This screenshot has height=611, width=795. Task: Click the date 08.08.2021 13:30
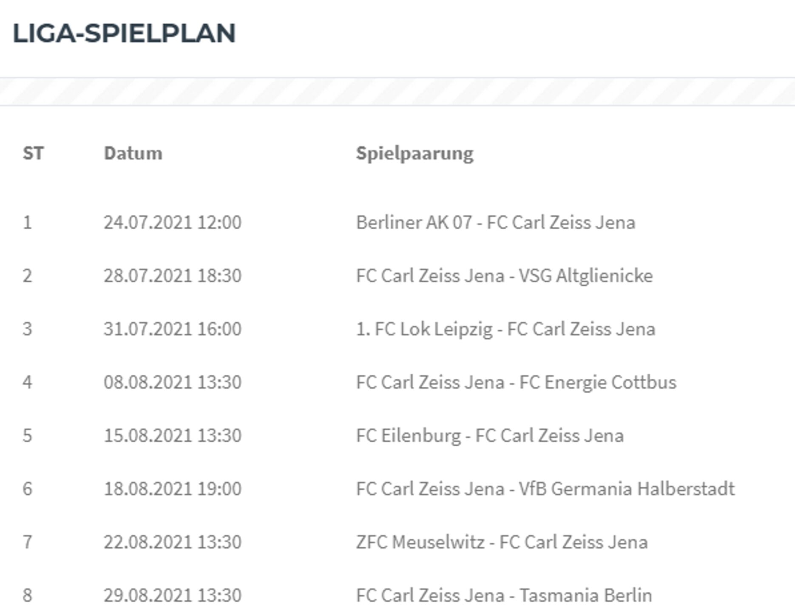tap(172, 382)
